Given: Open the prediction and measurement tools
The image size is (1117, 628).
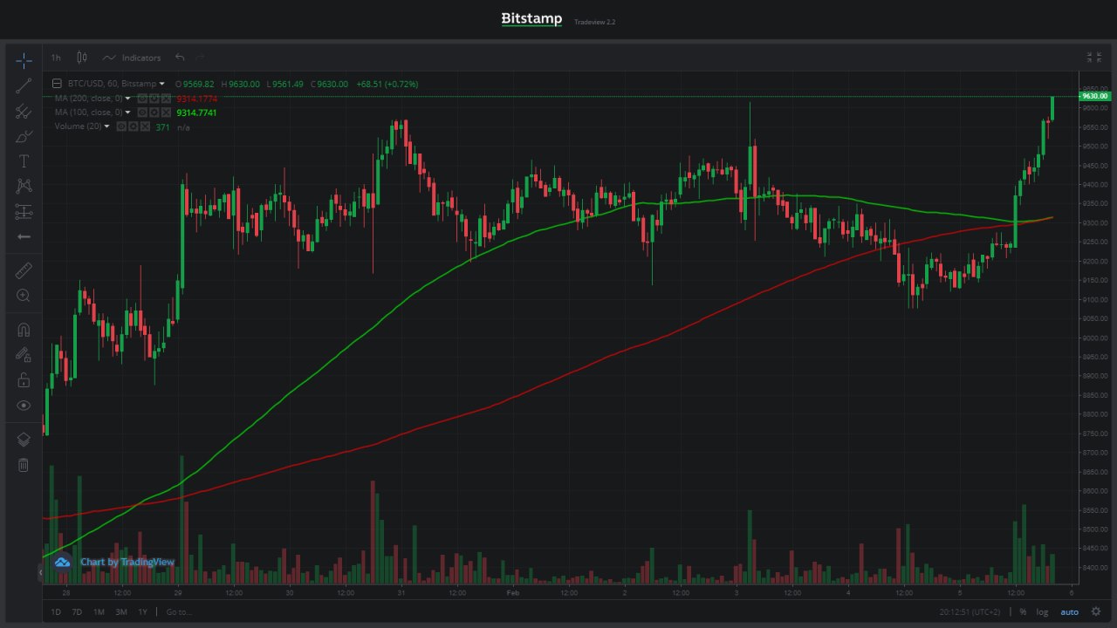Looking at the screenshot, I should point(24,211).
